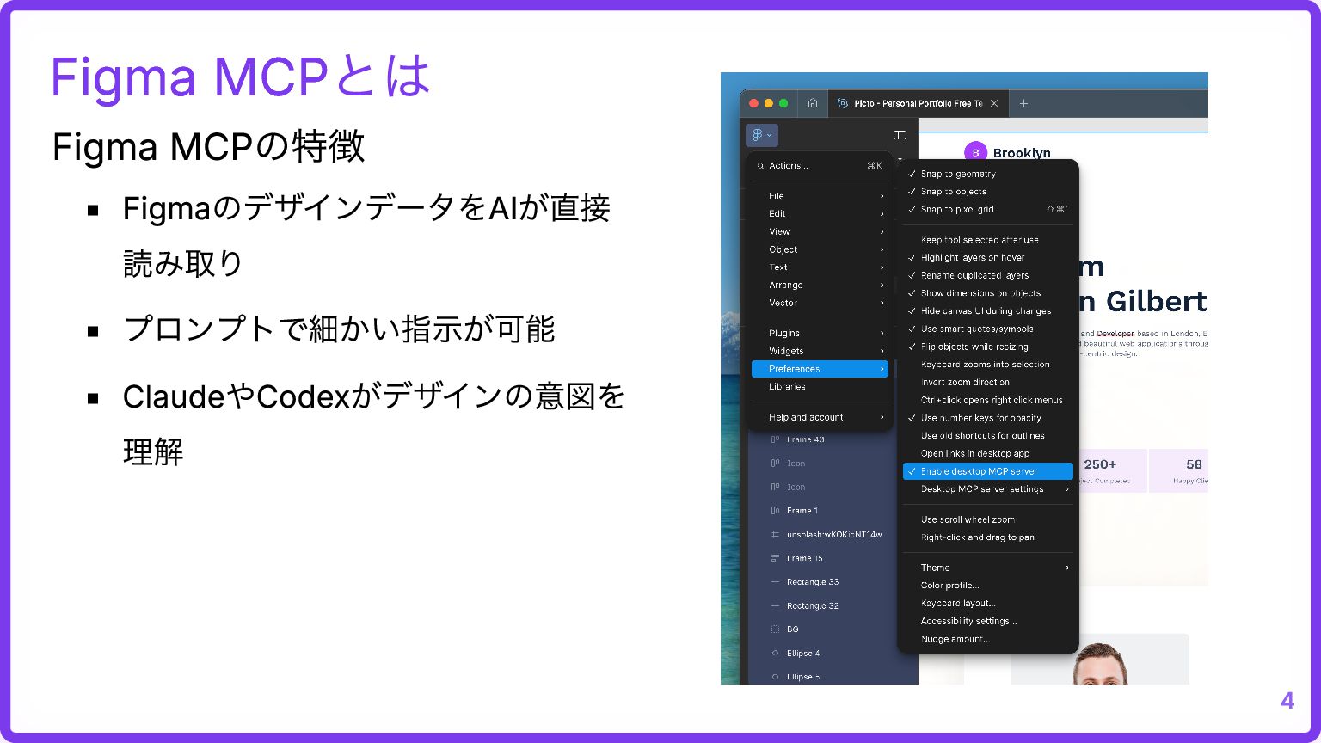Enable Keyboard zooms into selection
The image size is (1321, 743).
tap(988, 365)
